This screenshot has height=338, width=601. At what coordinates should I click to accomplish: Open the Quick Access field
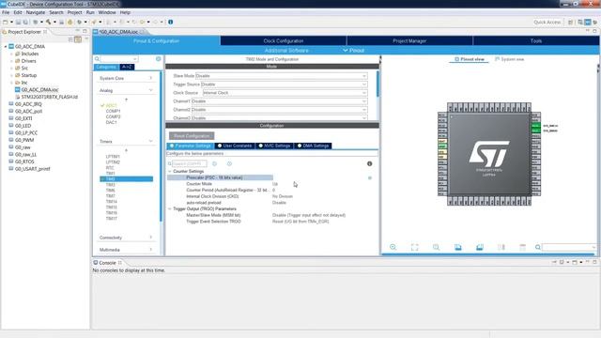547,23
